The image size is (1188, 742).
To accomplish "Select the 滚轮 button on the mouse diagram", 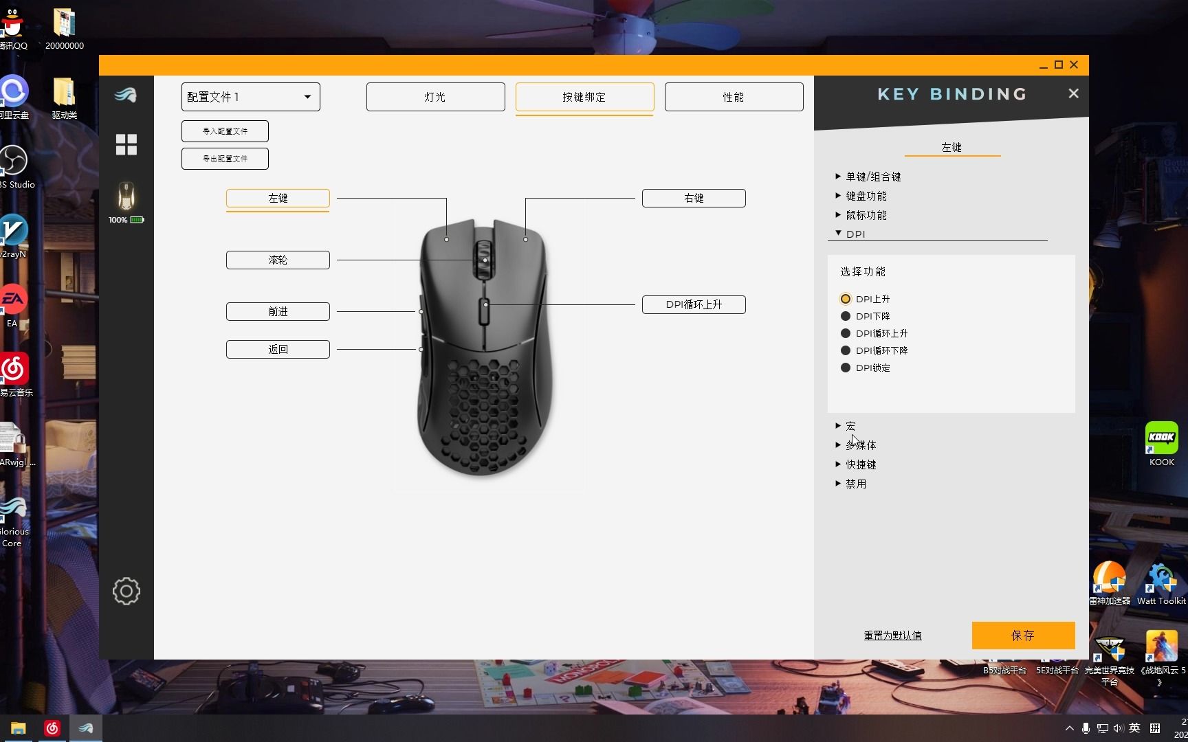I will [x=277, y=260].
